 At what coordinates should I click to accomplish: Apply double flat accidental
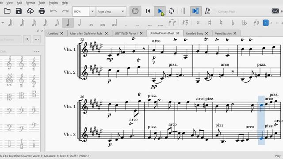pyautogui.click(x=245, y=23)
